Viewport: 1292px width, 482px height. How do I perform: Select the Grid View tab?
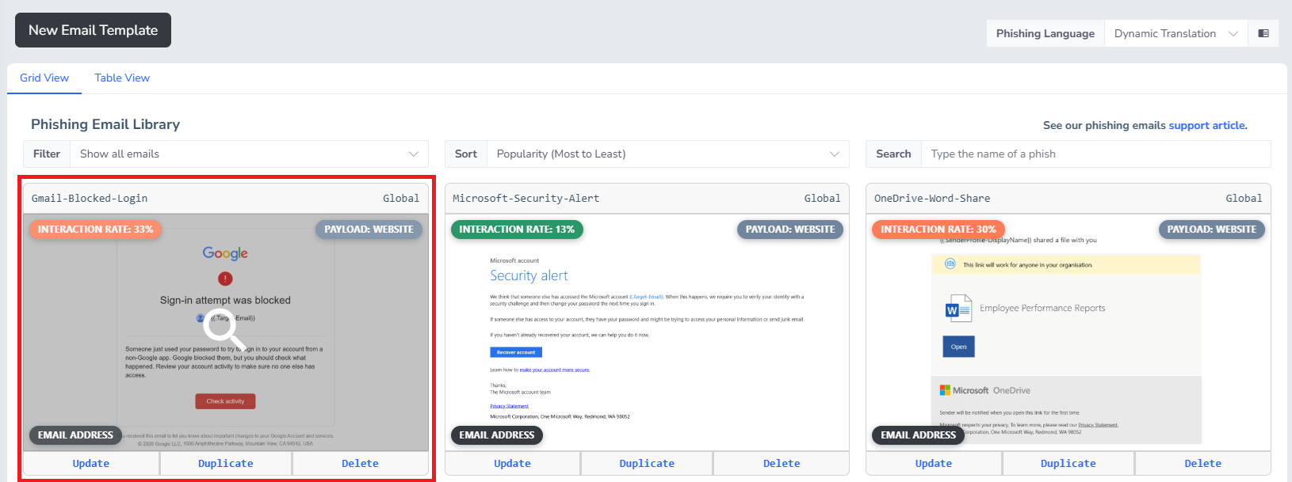tap(44, 78)
